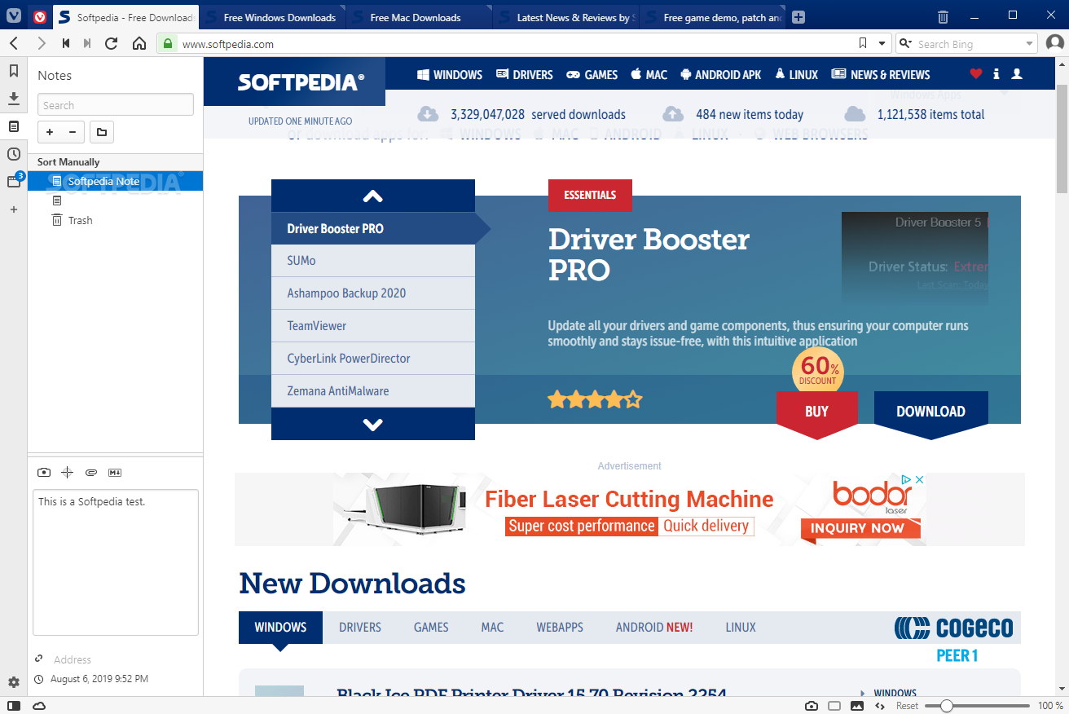Select the DRIVERS downloads tab
1069x714 pixels.
360,628
